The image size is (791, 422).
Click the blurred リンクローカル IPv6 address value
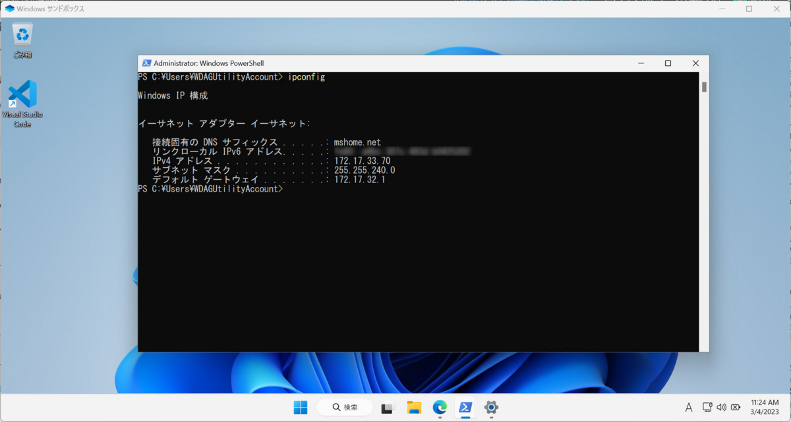coord(402,151)
